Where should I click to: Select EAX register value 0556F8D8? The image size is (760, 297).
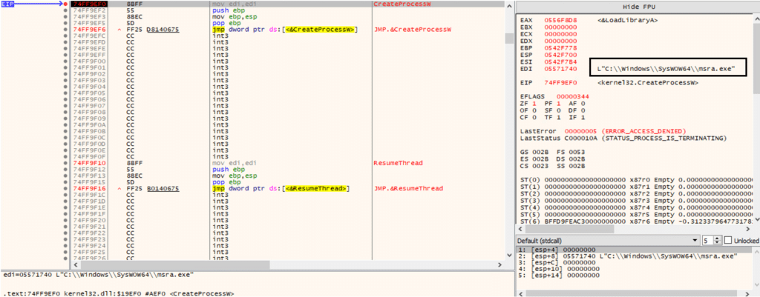[x=561, y=20]
